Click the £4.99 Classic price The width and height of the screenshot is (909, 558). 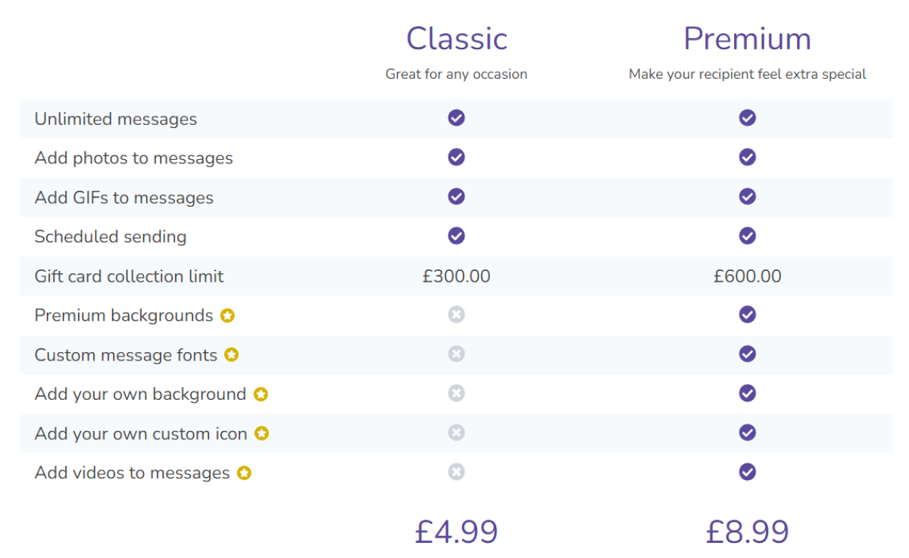click(x=456, y=532)
